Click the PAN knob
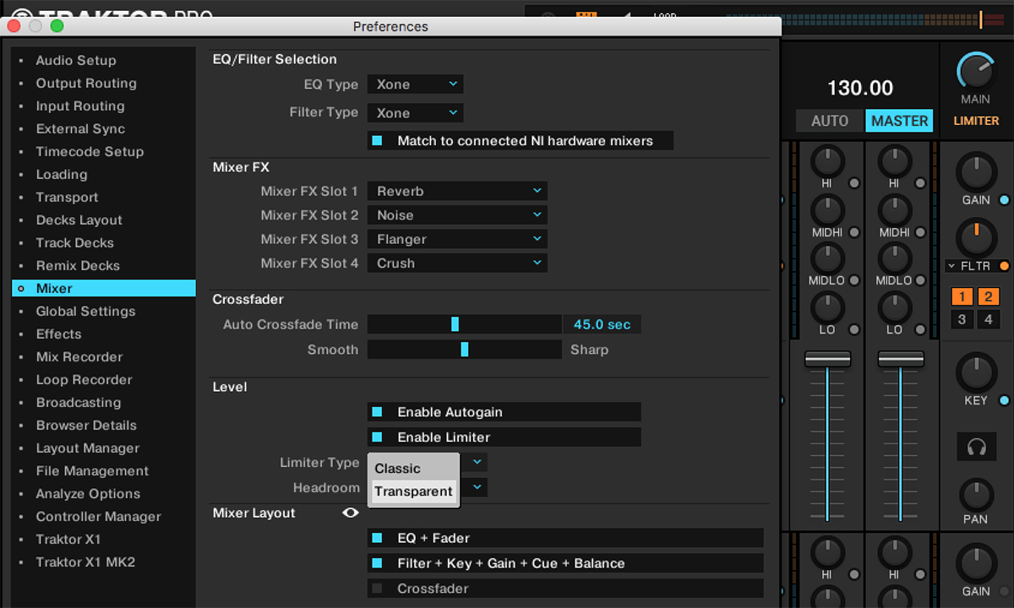This screenshot has height=608, width=1014. pos(976,495)
